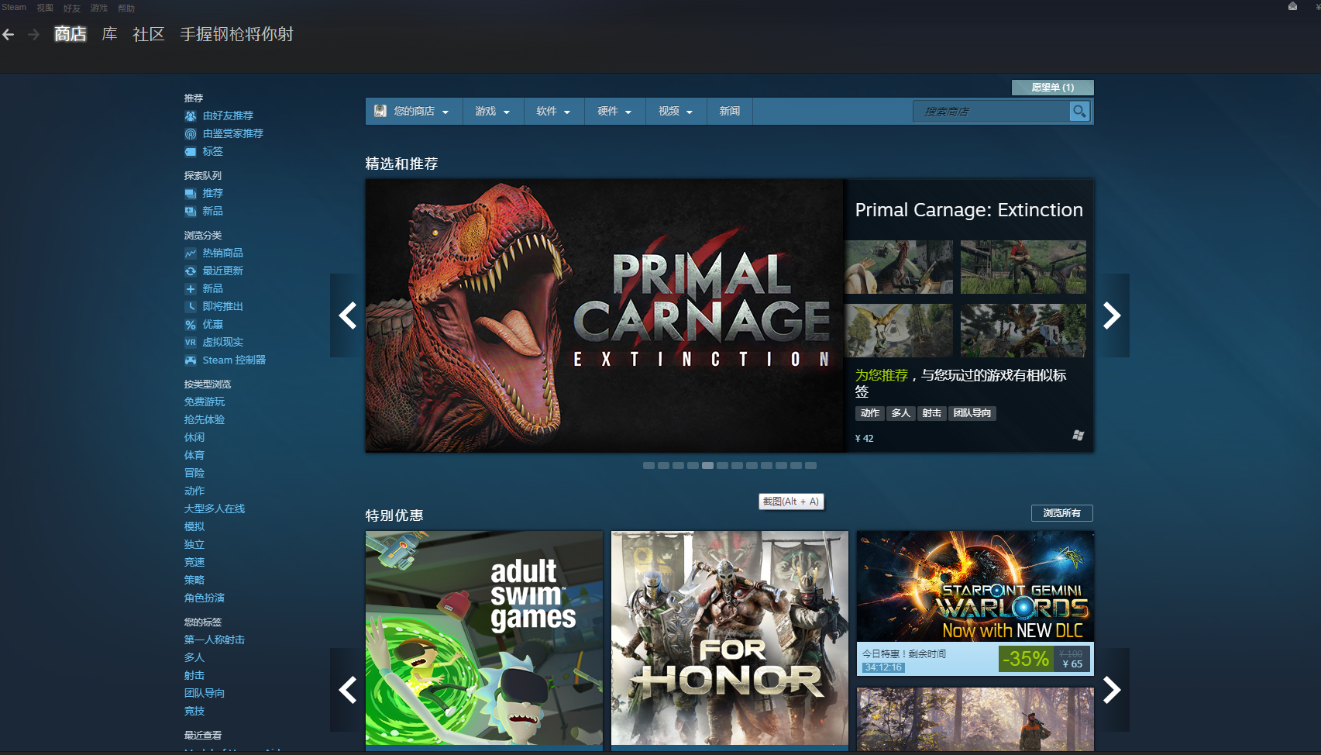Click the curator recommendations icon in sidebar
Image resolution: width=1321 pixels, height=755 pixels.
pyautogui.click(x=191, y=133)
